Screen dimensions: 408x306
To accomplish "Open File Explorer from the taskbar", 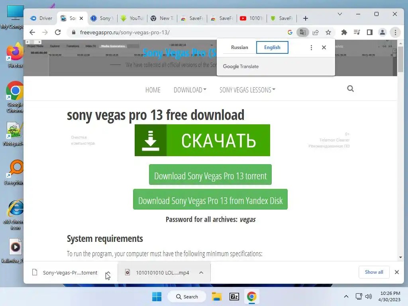I will 216,296.
